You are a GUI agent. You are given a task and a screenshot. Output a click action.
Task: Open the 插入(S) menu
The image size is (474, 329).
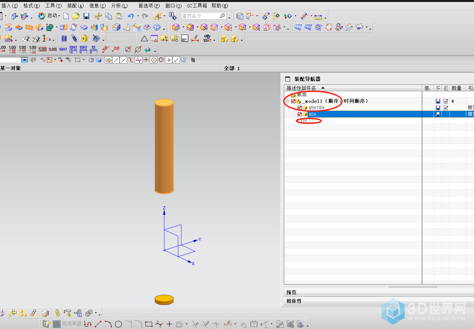(10, 6)
